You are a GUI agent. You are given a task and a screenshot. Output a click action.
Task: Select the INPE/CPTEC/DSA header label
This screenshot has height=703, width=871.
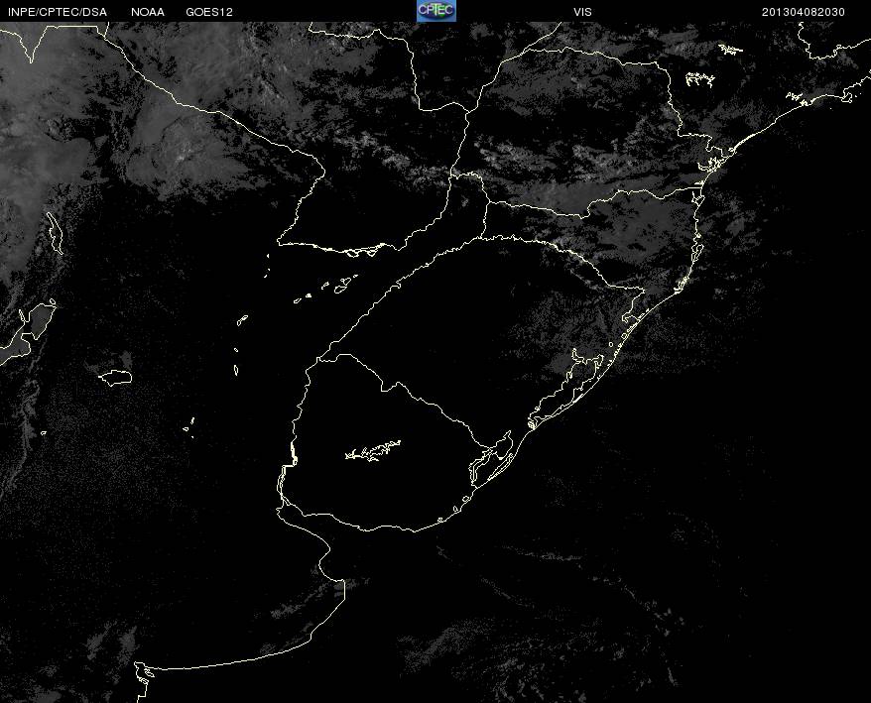58,12
